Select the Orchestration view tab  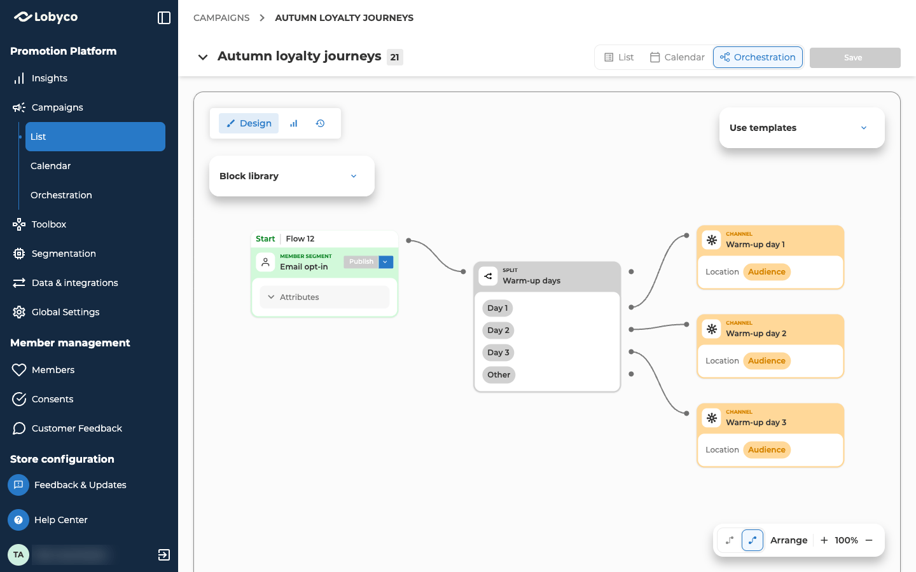click(758, 57)
